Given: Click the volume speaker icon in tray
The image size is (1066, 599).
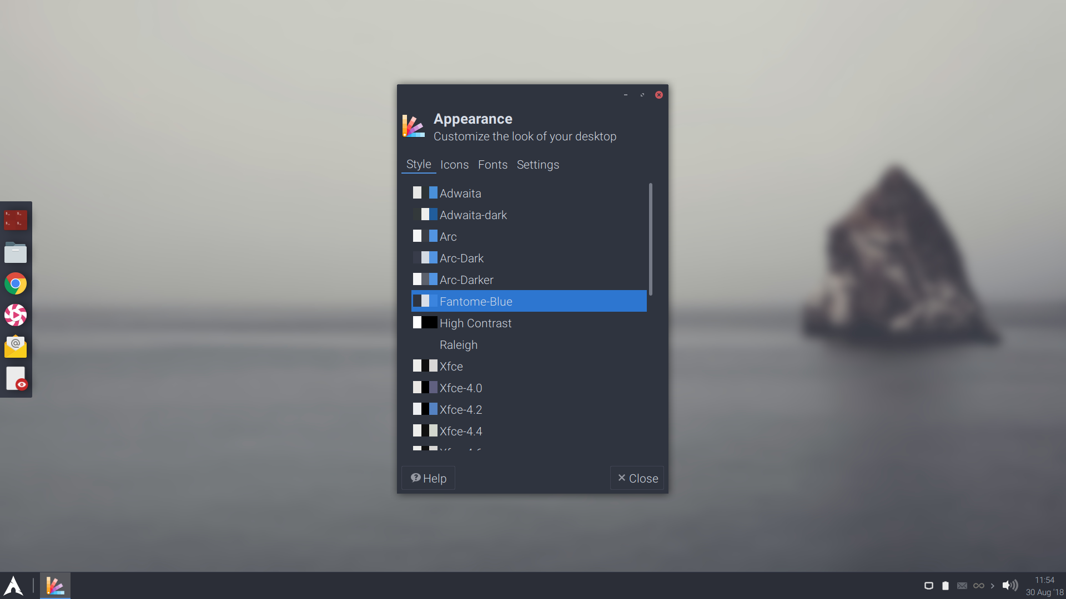Looking at the screenshot, I should click(x=1010, y=585).
